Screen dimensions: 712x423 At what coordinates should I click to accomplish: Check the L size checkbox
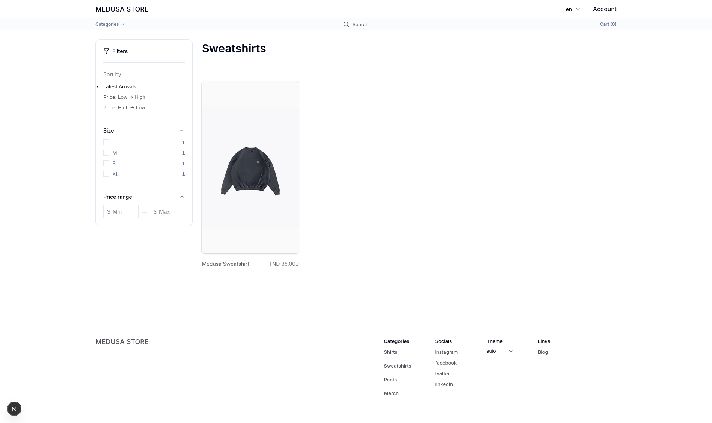pos(106,142)
